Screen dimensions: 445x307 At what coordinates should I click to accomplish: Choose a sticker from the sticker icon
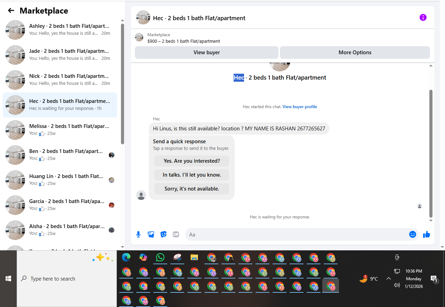(163, 234)
